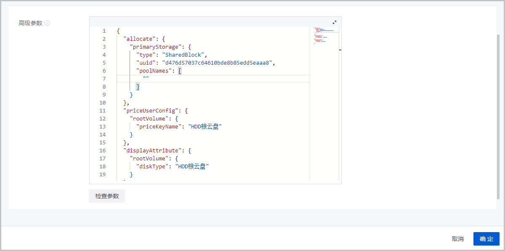
Task: Select line number 1 in gutter
Action: coord(104,31)
